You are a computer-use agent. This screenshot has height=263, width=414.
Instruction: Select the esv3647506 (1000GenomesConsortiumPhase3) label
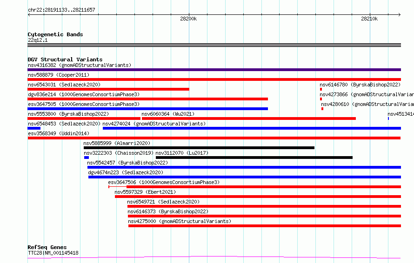pos(164,182)
